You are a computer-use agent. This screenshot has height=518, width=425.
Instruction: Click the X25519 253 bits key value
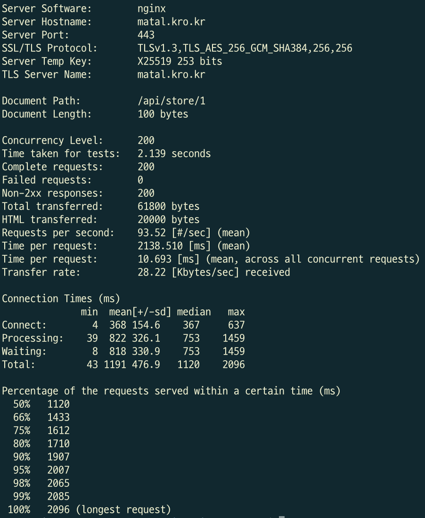click(180, 61)
